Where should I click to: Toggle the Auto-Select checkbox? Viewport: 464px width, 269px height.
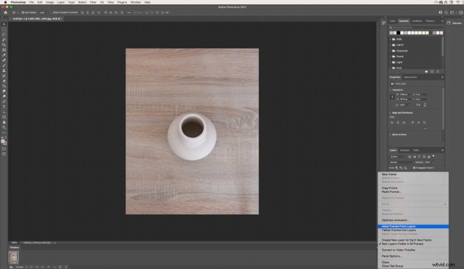click(x=23, y=12)
